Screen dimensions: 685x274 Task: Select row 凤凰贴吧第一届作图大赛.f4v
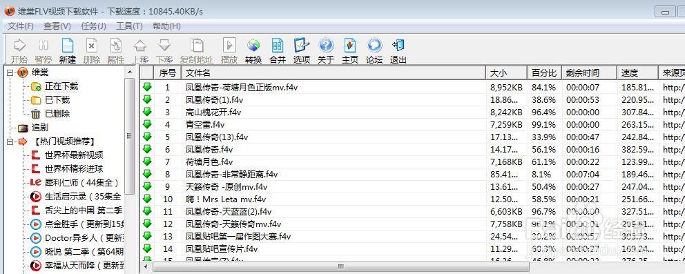click(x=412, y=237)
